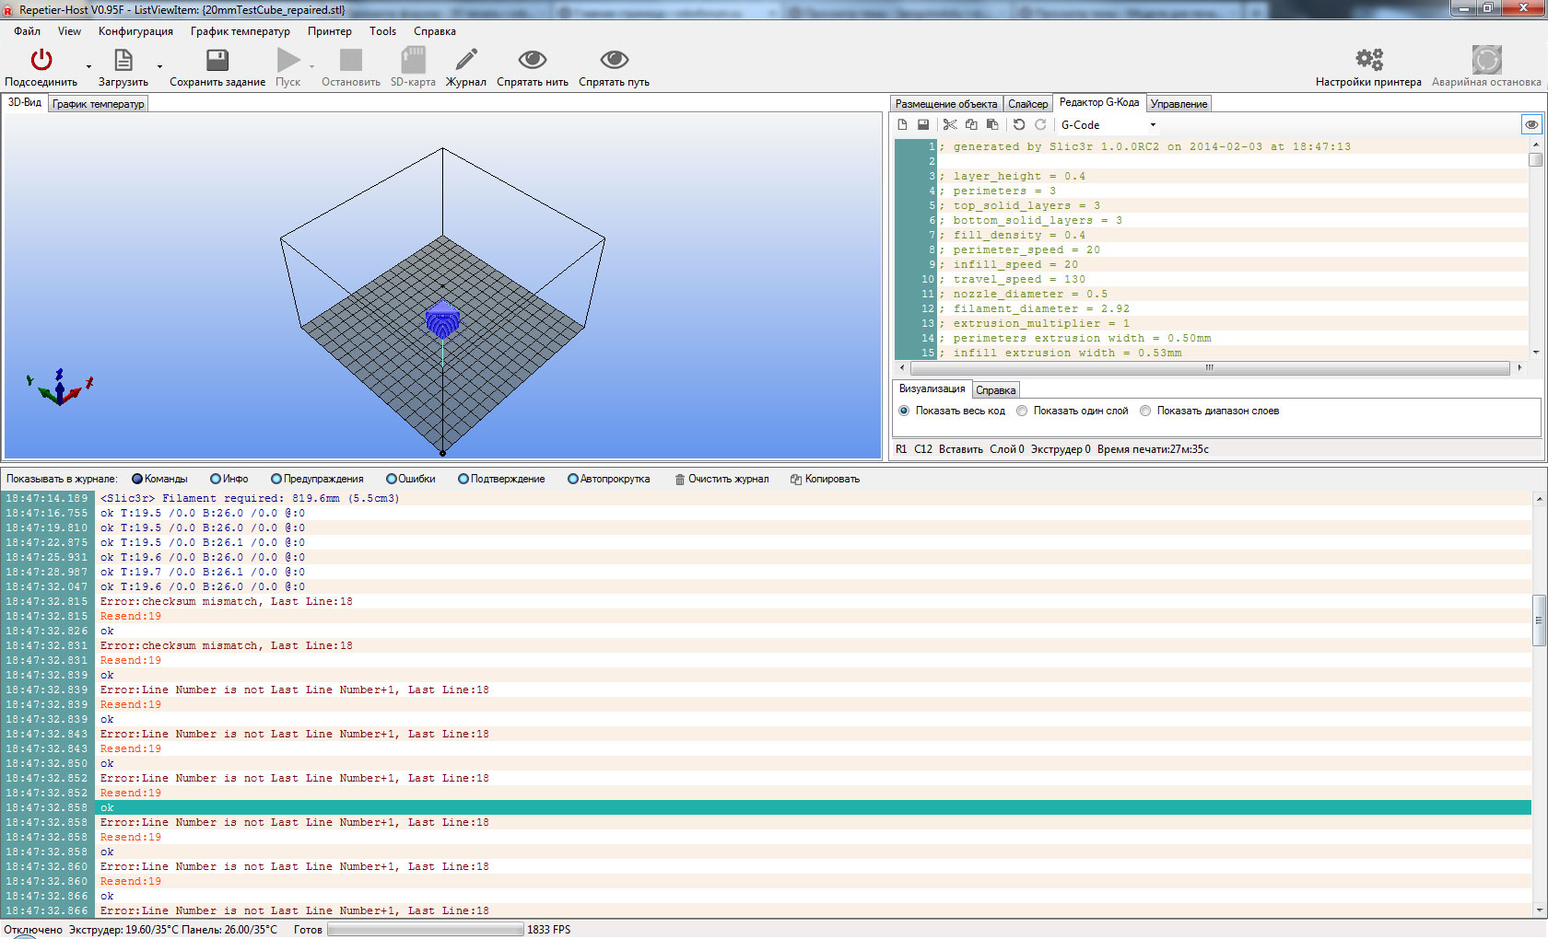
Task: Toggle the Автопрокрутка log option
Action: click(x=573, y=479)
